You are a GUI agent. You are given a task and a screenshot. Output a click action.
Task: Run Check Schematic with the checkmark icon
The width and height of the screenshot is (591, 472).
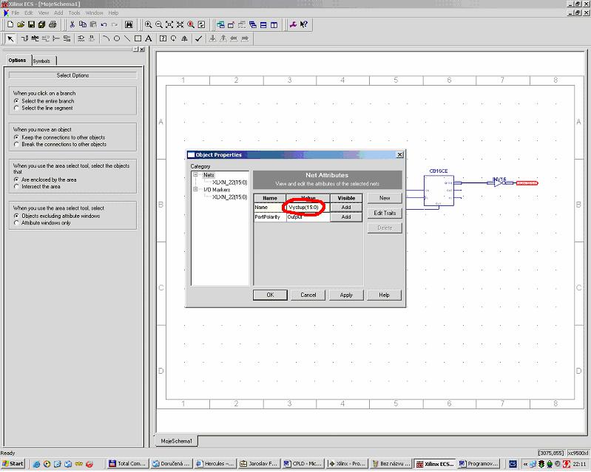pos(199,38)
